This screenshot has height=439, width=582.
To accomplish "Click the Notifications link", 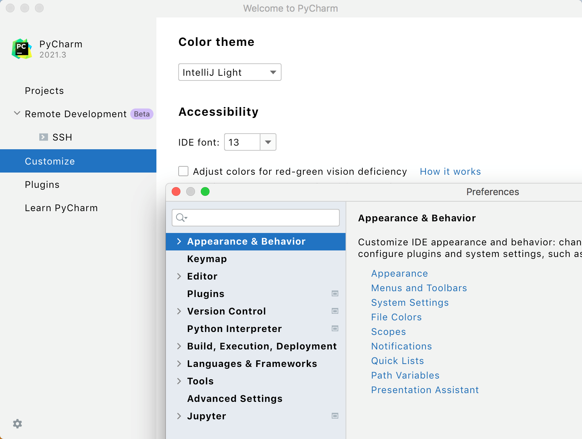I will click(401, 346).
